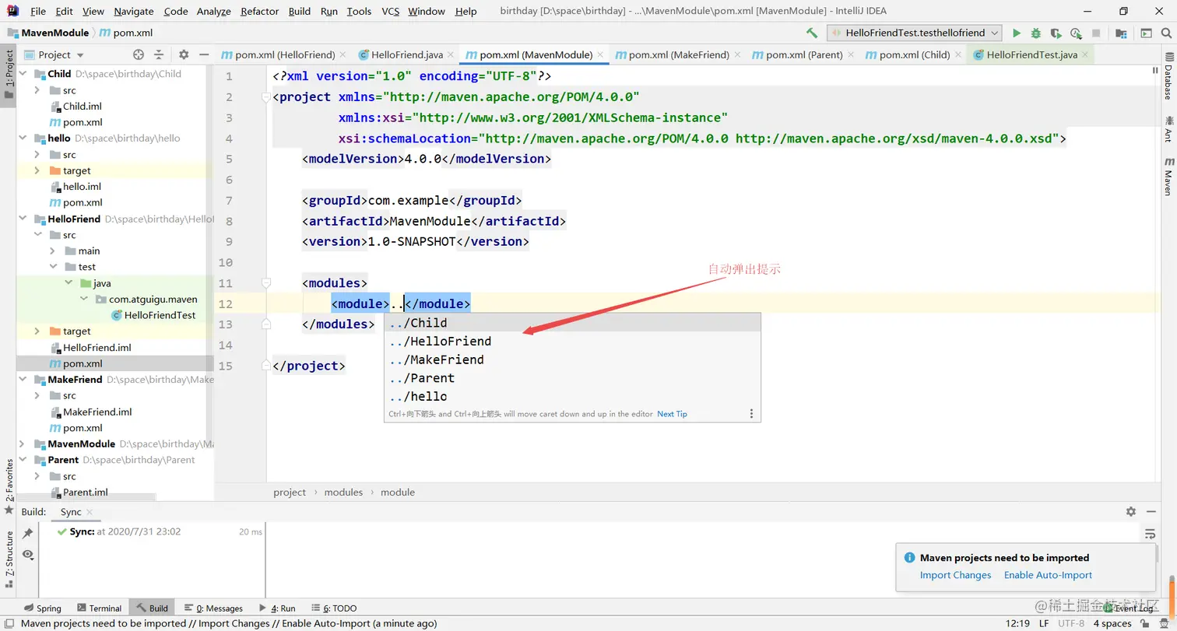The image size is (1177, 631).
Task: Collapse all nodes in the Project panel
Action: pyautogui.click(x=159, y=54)
